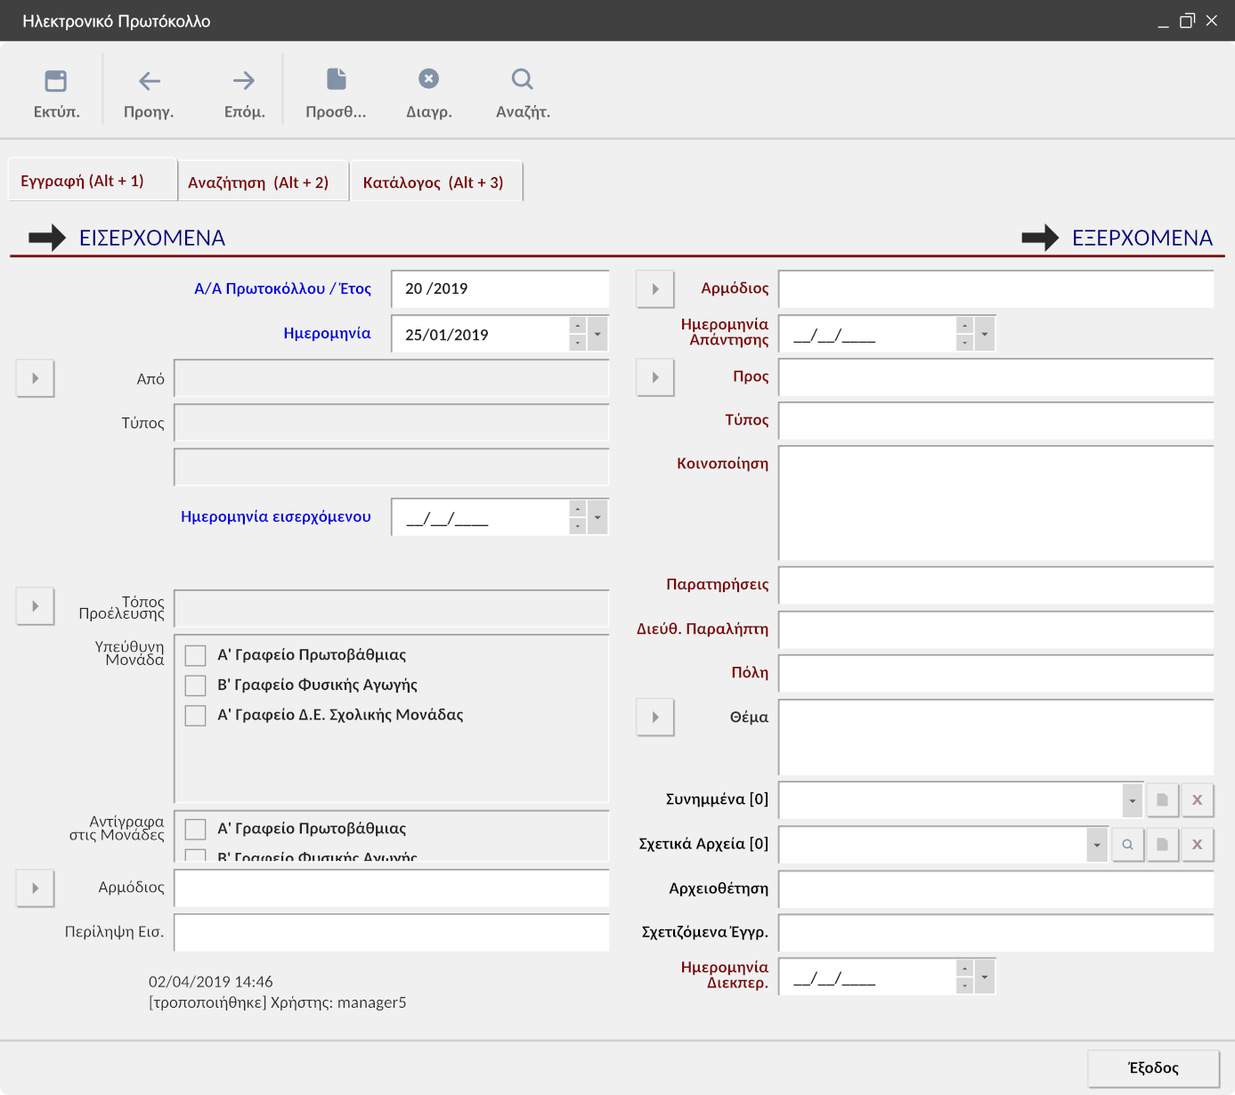Open the Search (Αναζήτ.) toolbar tool
1235x1095 pixels.
523,80
